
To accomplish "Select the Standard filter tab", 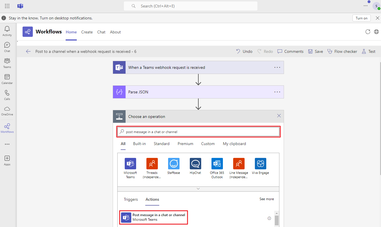I will coord(162,144).
